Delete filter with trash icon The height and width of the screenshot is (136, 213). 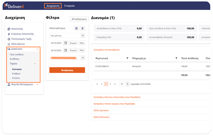83,29
